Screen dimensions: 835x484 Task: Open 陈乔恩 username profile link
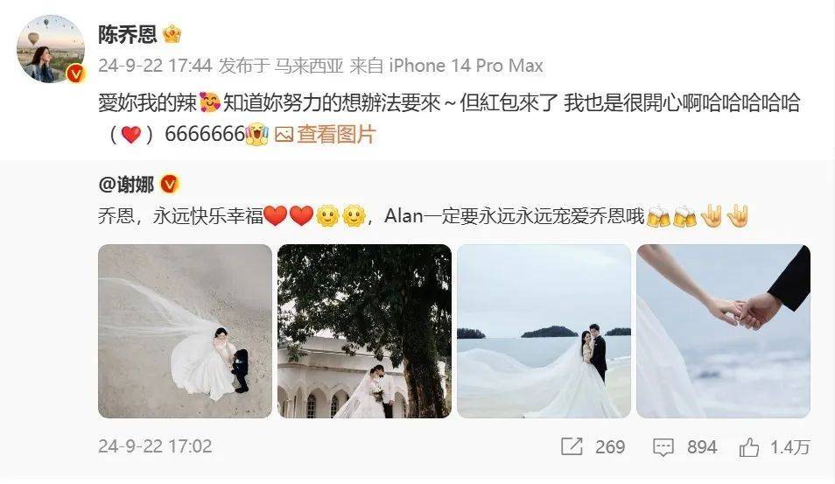(128, 35)
